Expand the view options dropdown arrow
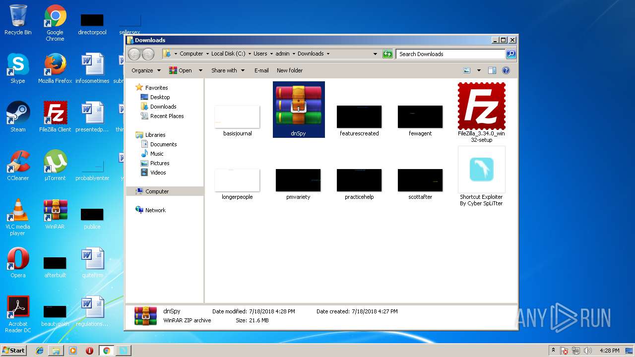Screen dimensions: 635x357 click(479, 70)
